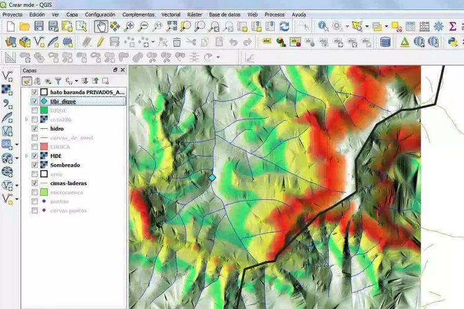464x309 pixels.
Task: Click the cyan diamond marker on map
Action: point(212,177)
